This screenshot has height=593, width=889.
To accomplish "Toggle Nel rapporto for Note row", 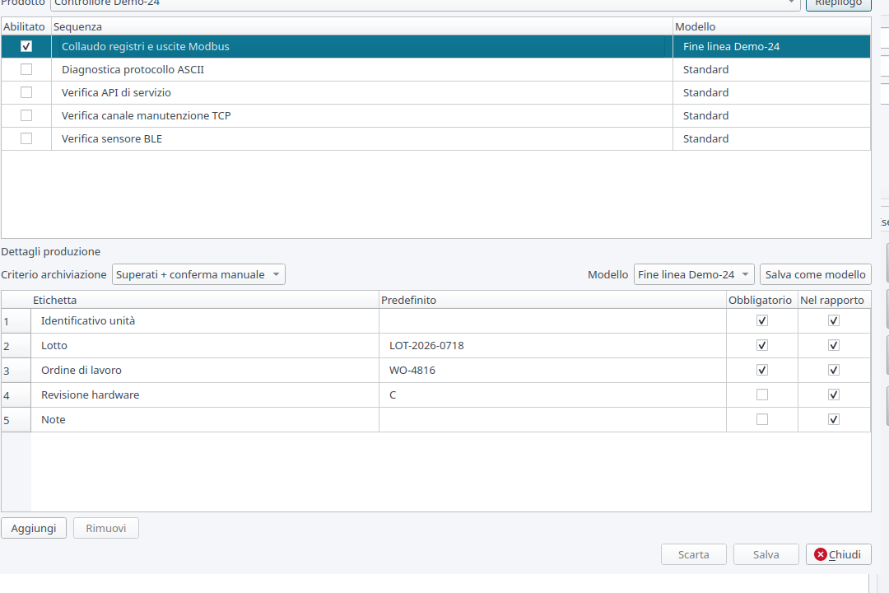I will tap(833, 419).
